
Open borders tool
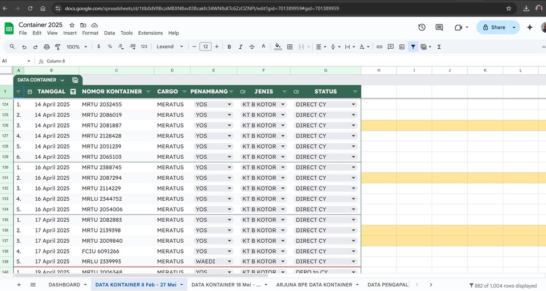289,47
